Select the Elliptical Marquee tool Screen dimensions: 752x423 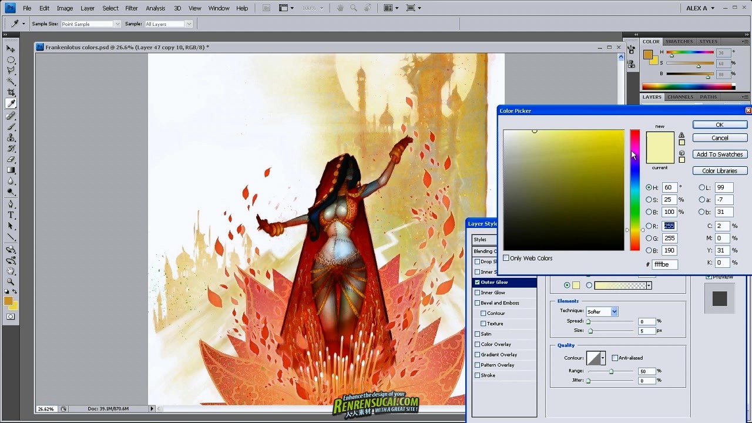coord(11,60)
